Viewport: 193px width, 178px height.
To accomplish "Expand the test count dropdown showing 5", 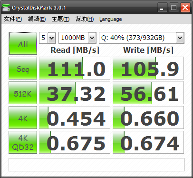I will (48, 38).
